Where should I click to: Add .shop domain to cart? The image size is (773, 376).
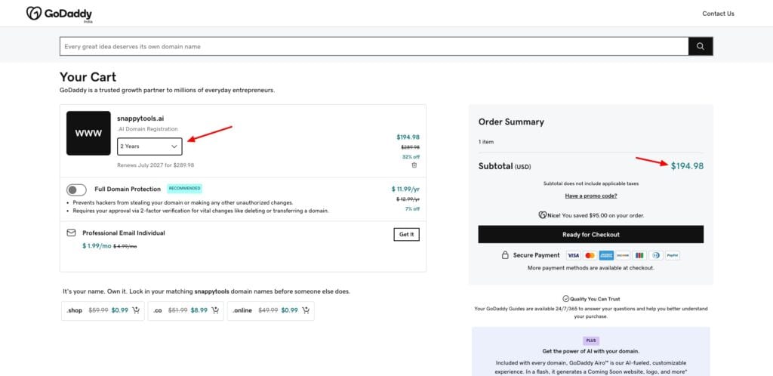click(136, 310)
